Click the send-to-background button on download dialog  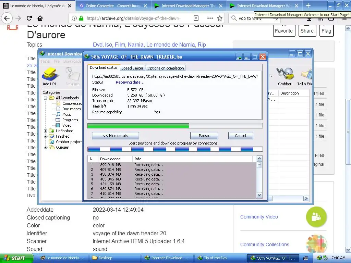pyautogui.click(x=239, y=57)
